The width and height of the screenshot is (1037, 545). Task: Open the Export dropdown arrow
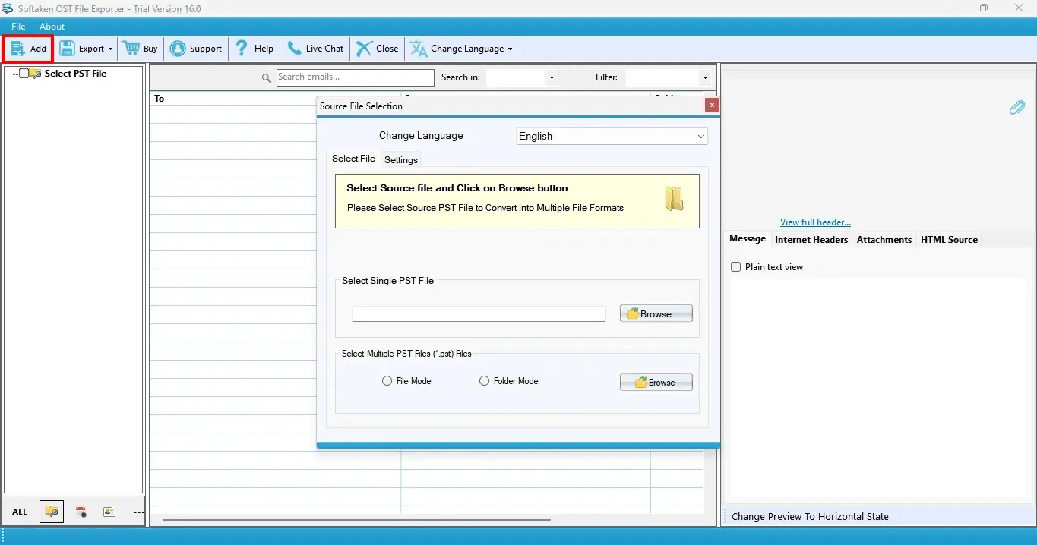tap(110, 49)
